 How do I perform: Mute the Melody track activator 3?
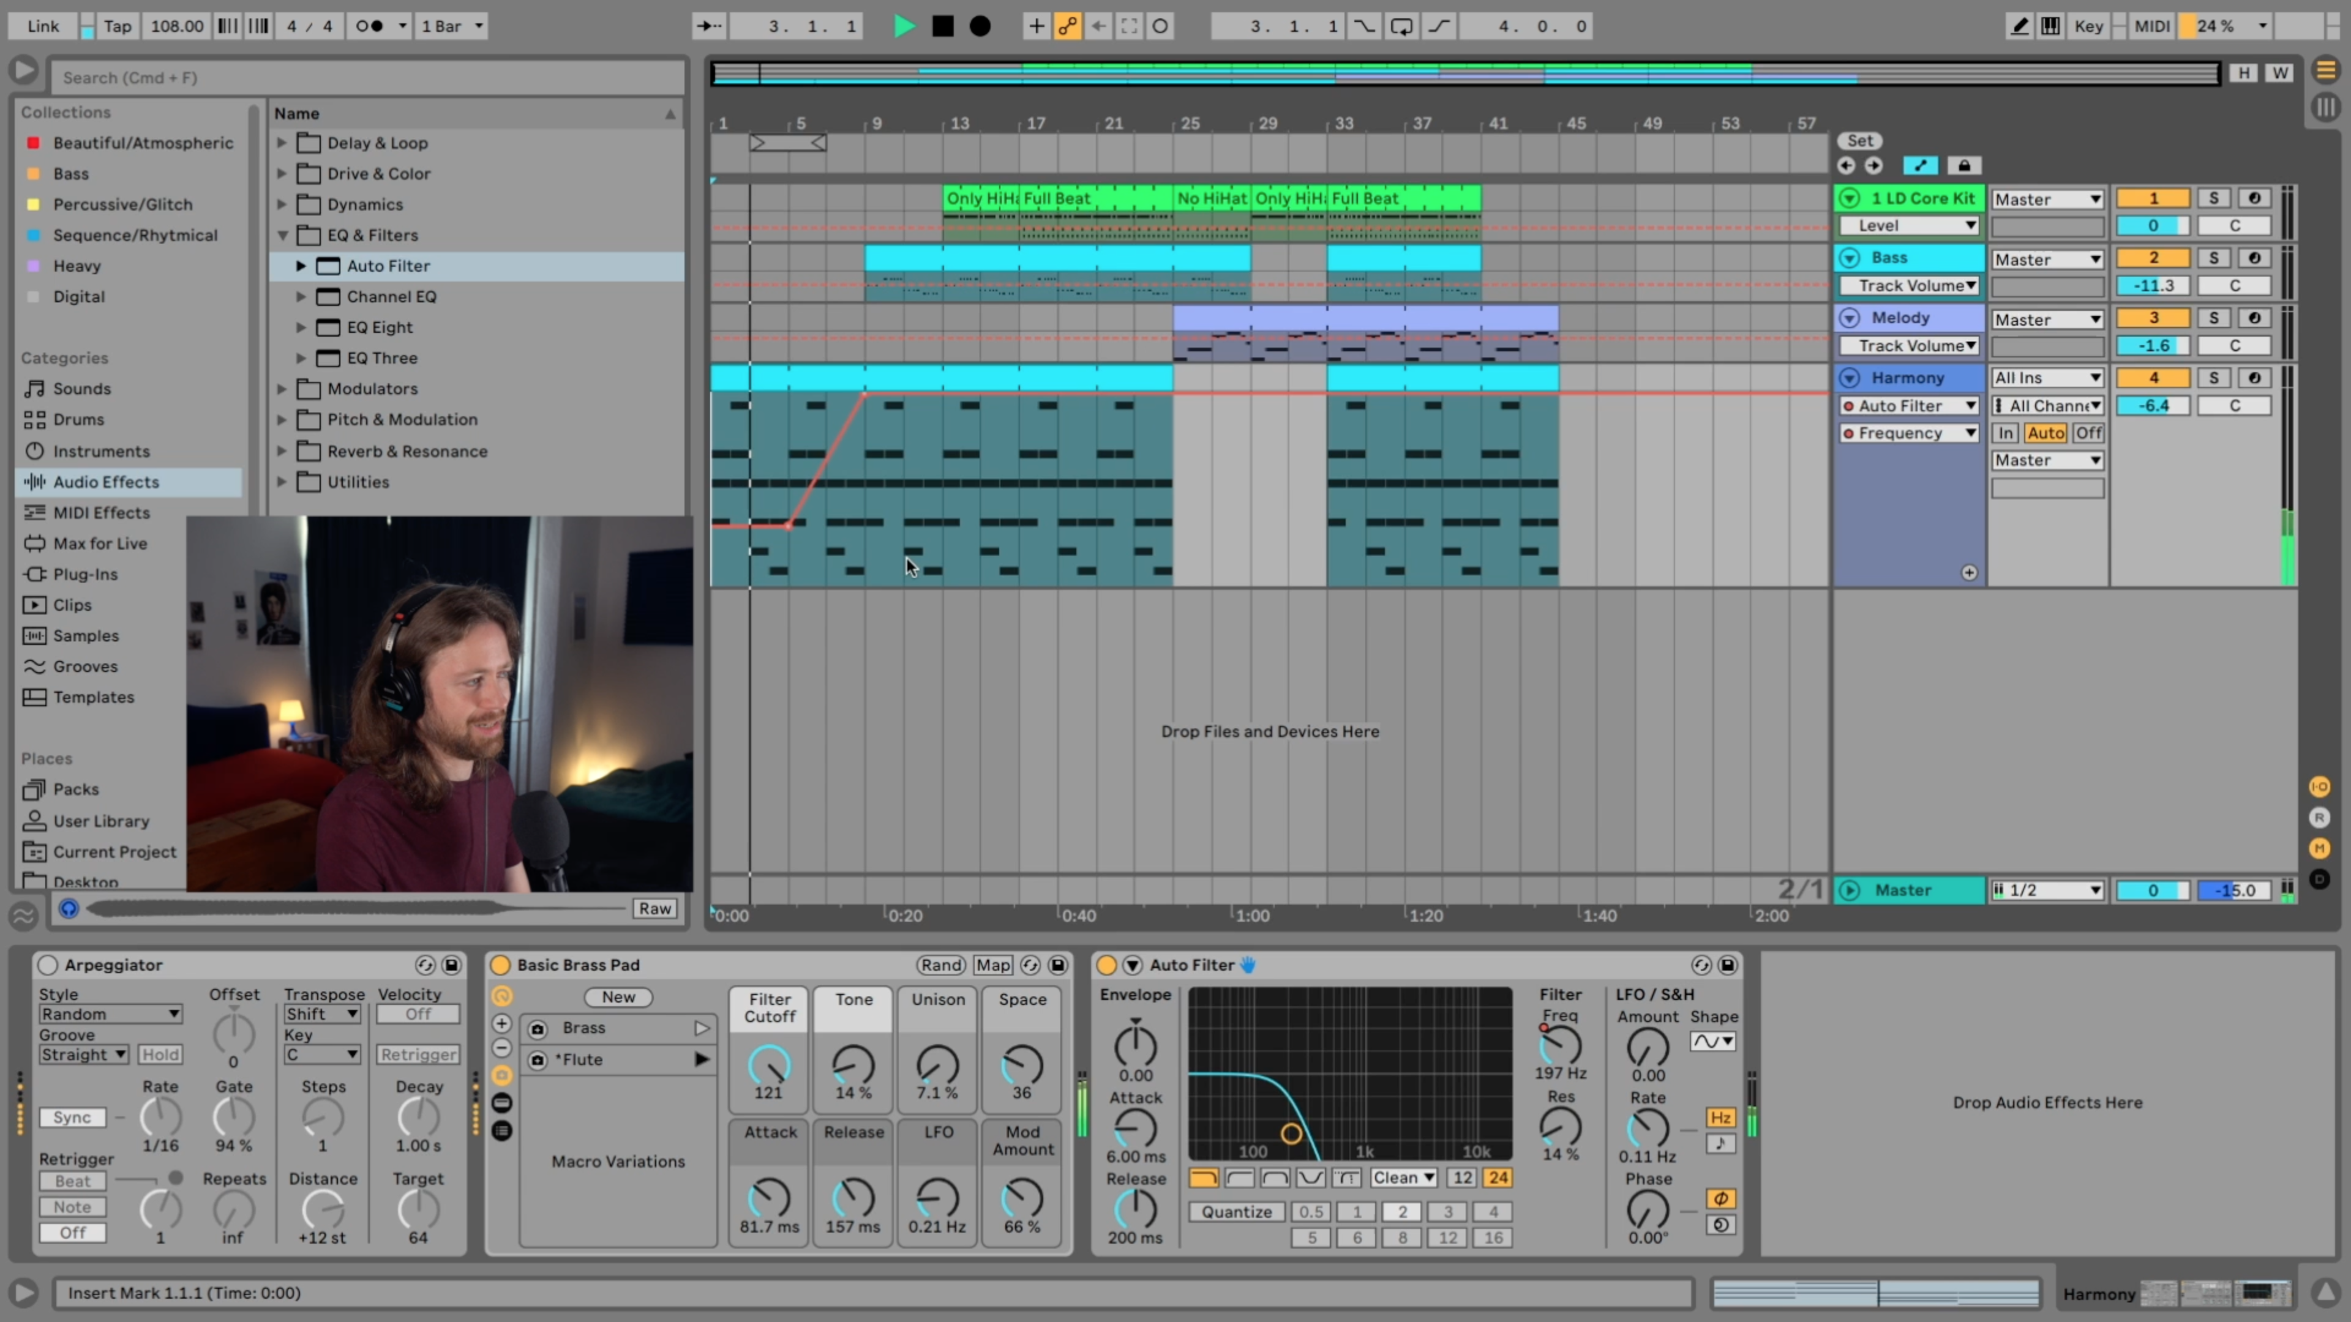tap(2153, 318)
